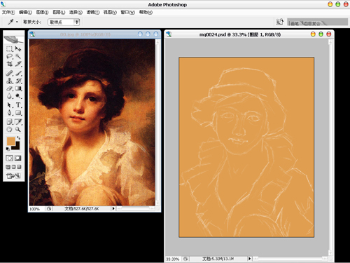Click the document size text in 00.jpg status bar
The width and height of the screenshot is (350, 263).
(81, 209)
